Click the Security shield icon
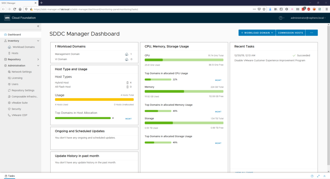 point(9,109)
